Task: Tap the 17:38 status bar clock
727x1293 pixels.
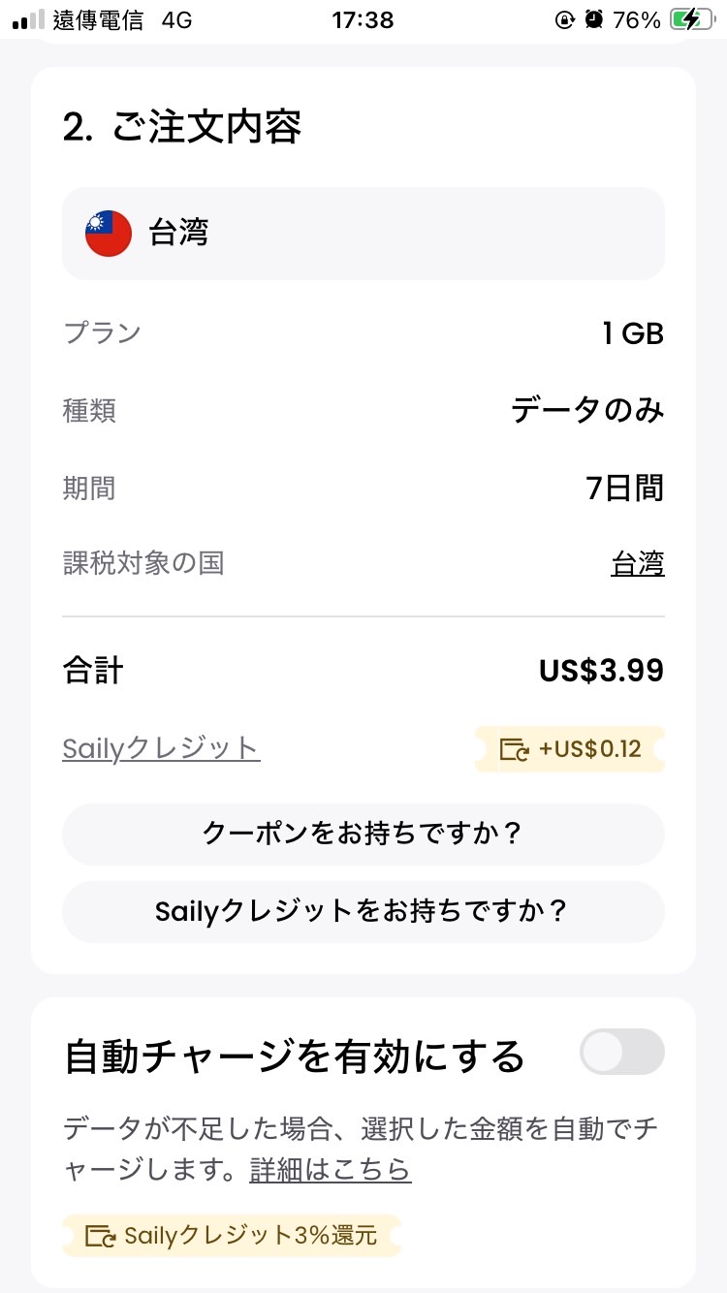Action: click(x=363, y=19)
